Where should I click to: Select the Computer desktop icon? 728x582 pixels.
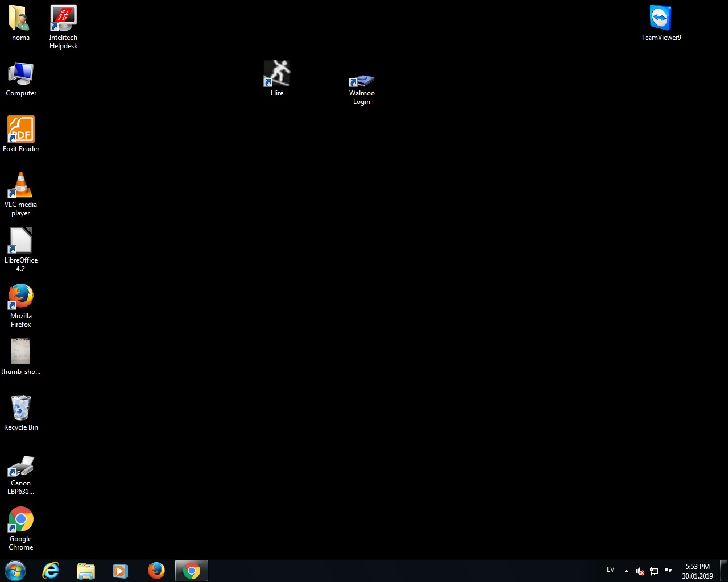click(x=21, y=80)
